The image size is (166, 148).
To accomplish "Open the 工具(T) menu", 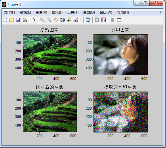I will click(x=73, y=12).
